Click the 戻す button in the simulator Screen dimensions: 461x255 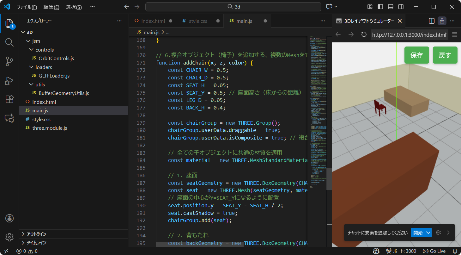445,55
